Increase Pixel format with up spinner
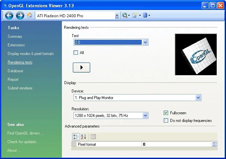The width and height of the screenshot is (226, 159). tap(214, 143)
